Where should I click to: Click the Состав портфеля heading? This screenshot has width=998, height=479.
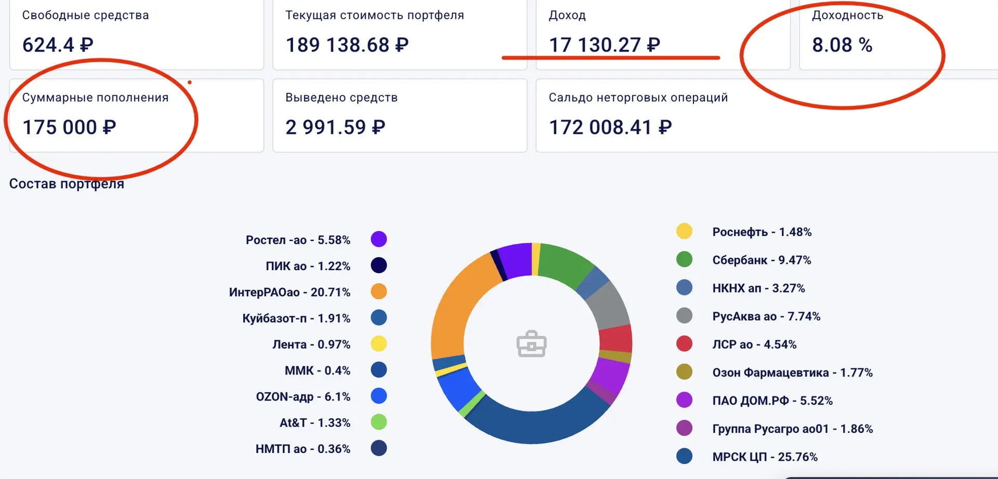67,184
